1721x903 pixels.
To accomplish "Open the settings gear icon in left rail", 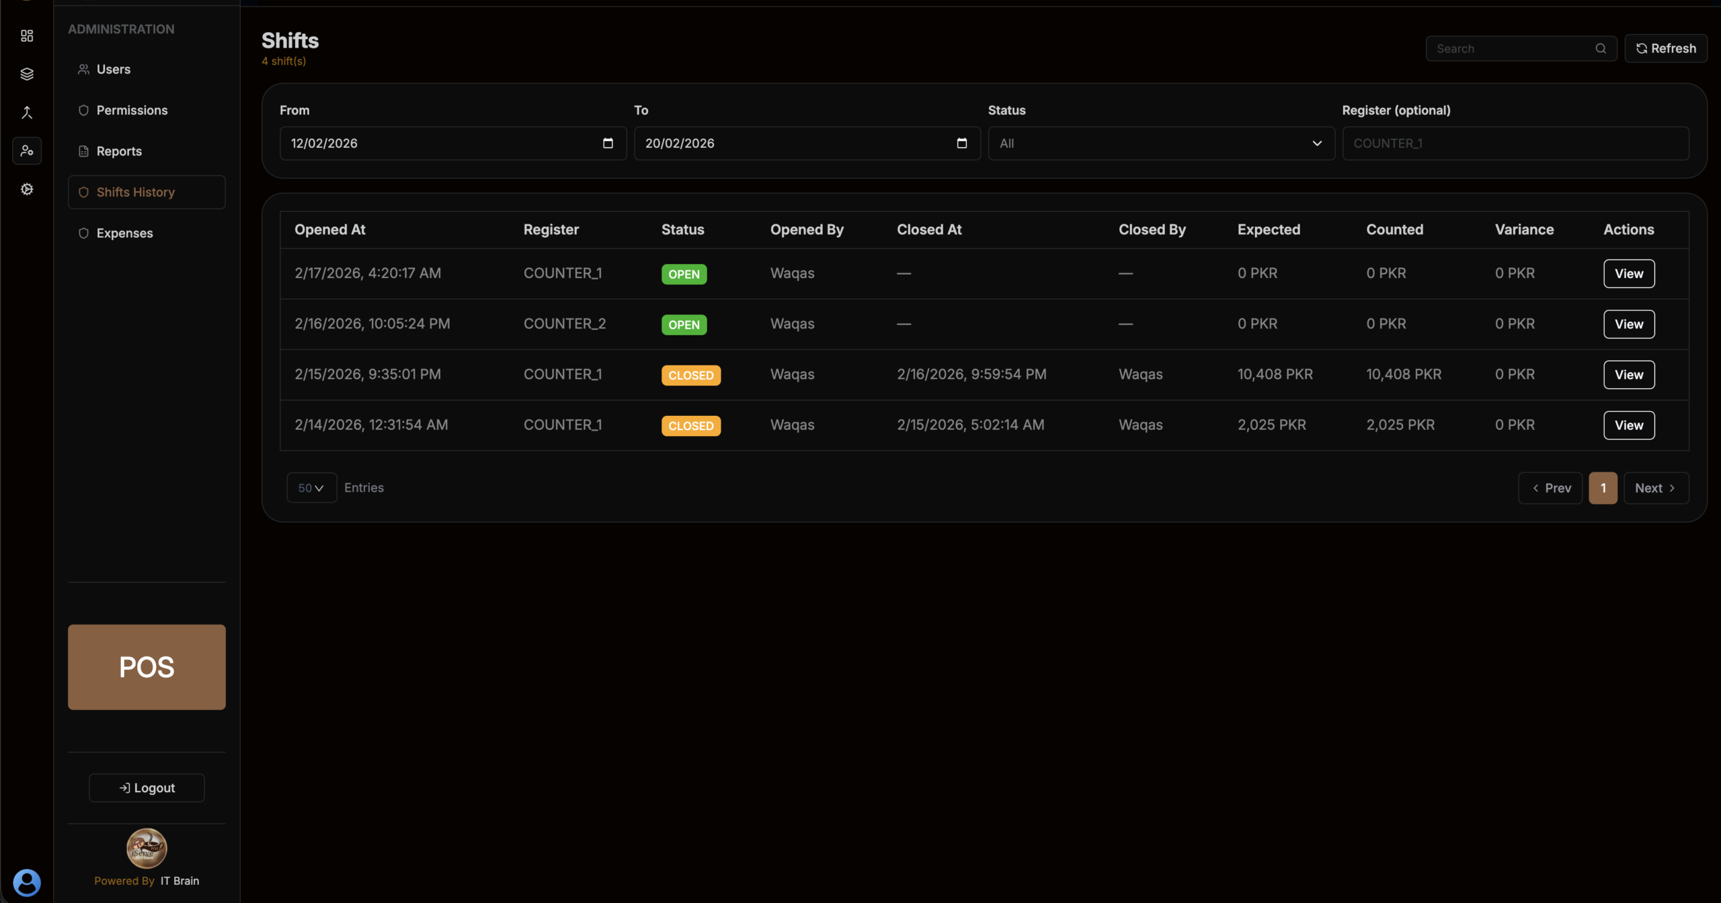I will coord(27,189).
